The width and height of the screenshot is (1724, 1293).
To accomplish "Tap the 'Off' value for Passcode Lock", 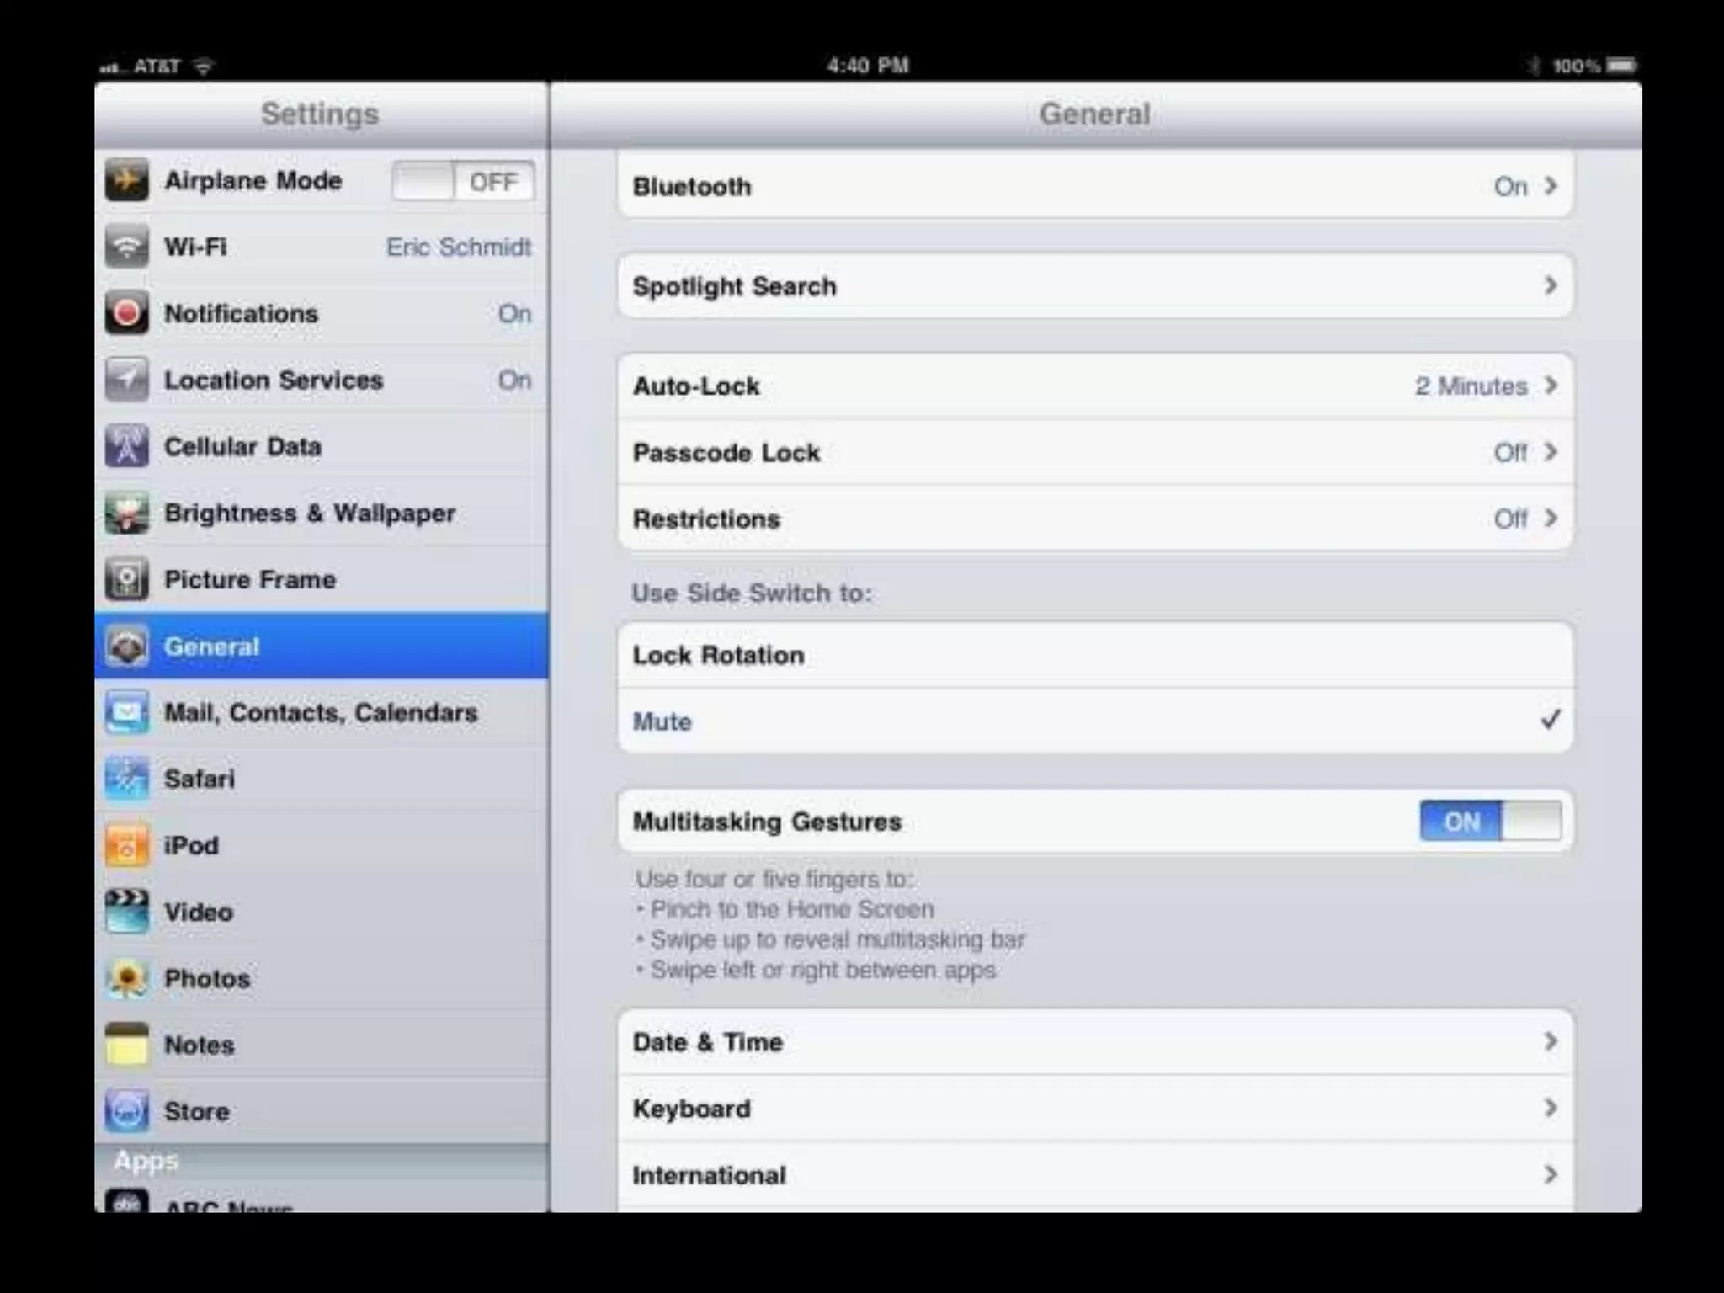I will point(1511,453).
